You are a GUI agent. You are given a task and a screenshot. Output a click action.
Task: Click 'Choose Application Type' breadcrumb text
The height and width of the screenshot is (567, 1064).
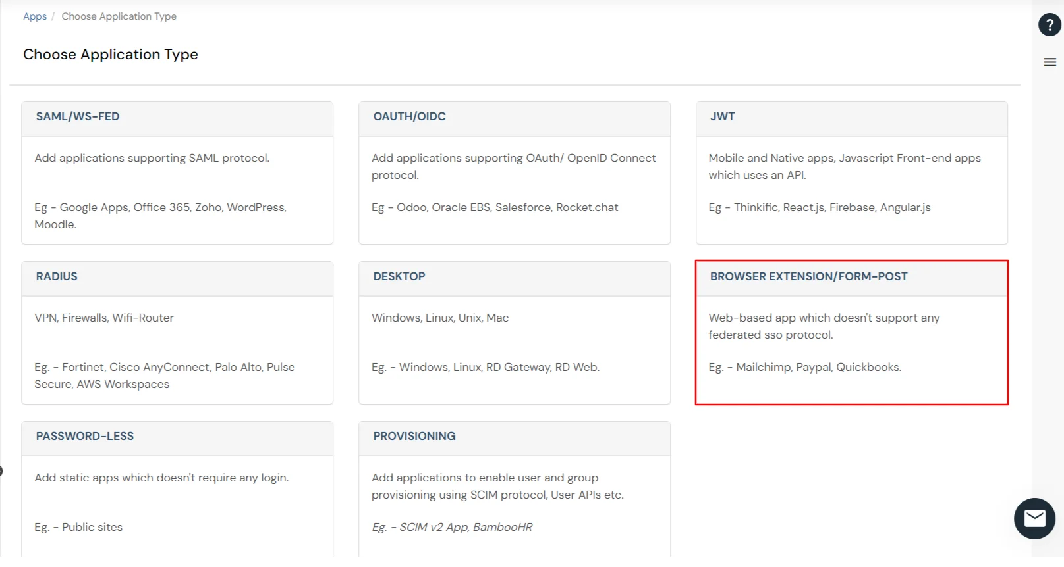click(x=119, y=16)
